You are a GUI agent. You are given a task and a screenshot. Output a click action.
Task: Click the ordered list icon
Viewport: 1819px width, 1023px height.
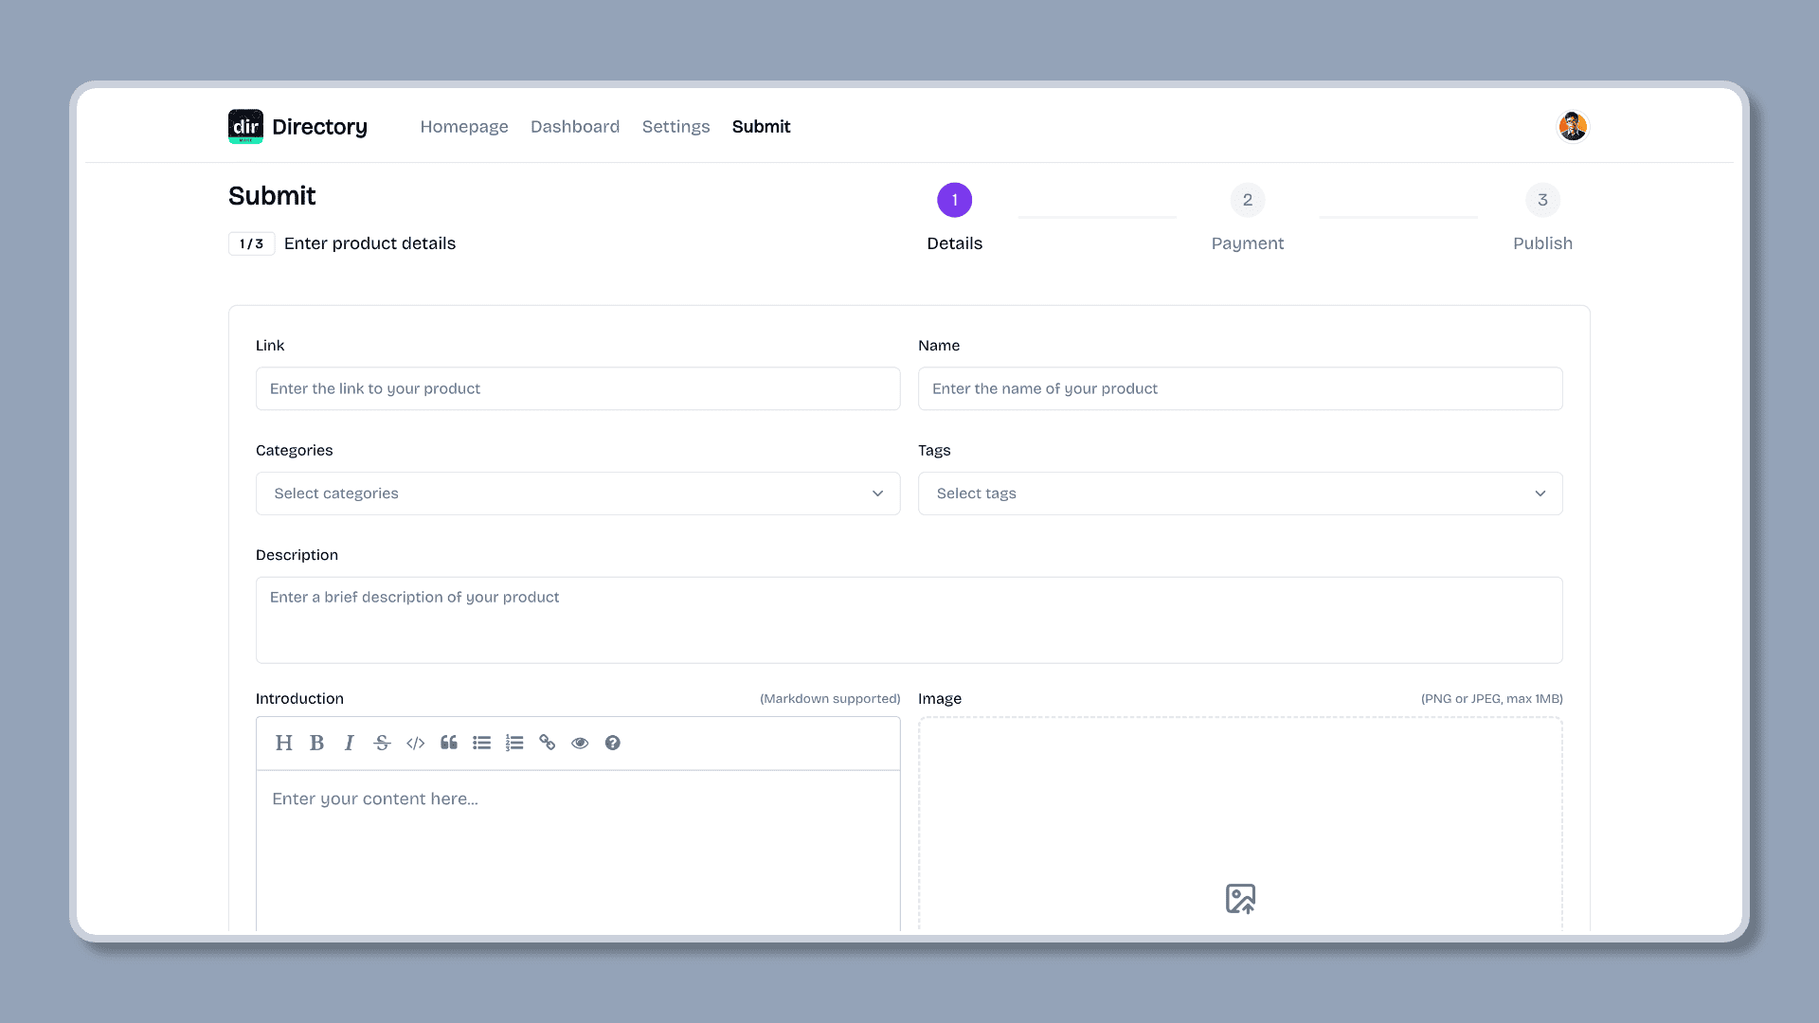(x=514, y=742)
